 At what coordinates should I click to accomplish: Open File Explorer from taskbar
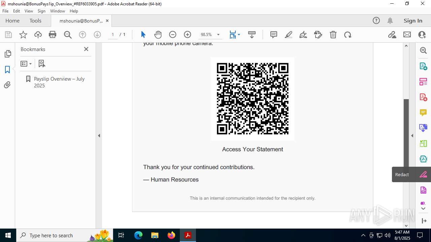[155, 235]
